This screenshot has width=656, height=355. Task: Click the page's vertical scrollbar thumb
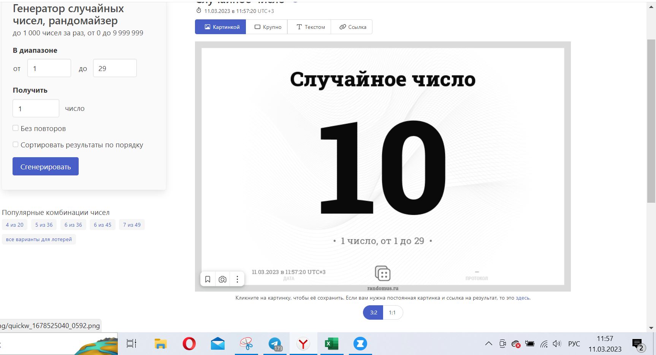click(x=651, y=121)
